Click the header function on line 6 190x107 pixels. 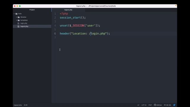65,34
